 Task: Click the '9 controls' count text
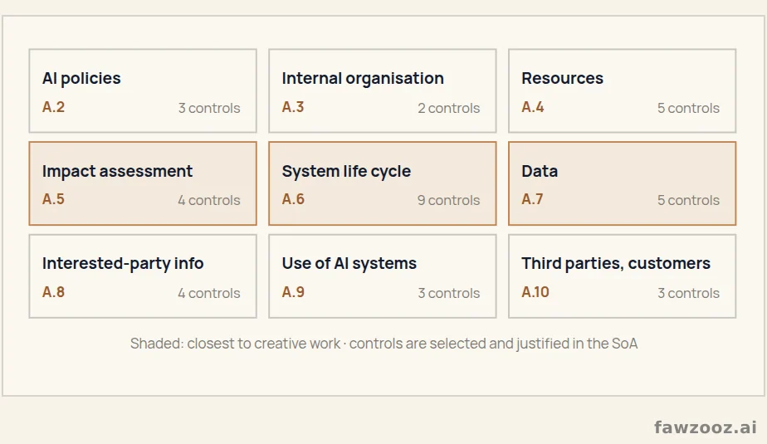[x=449, y=200]
